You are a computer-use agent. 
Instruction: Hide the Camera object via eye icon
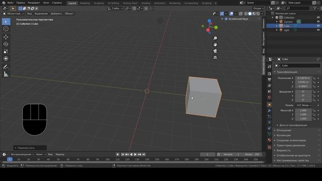click(x=318, y=22)
